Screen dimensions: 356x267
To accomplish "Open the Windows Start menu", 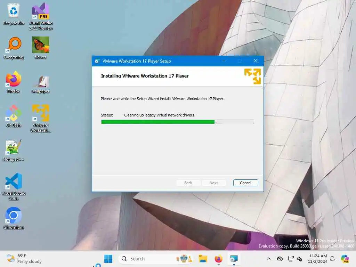I will click(108, 259).
